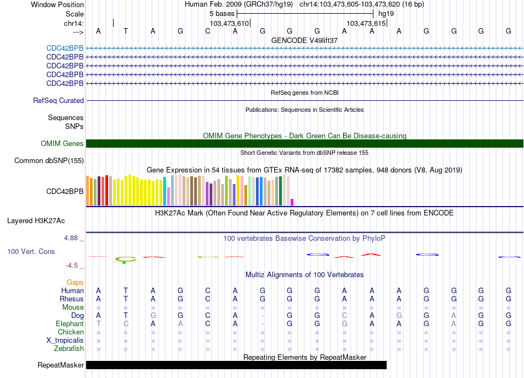Click the Dog species label
This screenshot has height=378, width=524.
click(x=77, y=316)
